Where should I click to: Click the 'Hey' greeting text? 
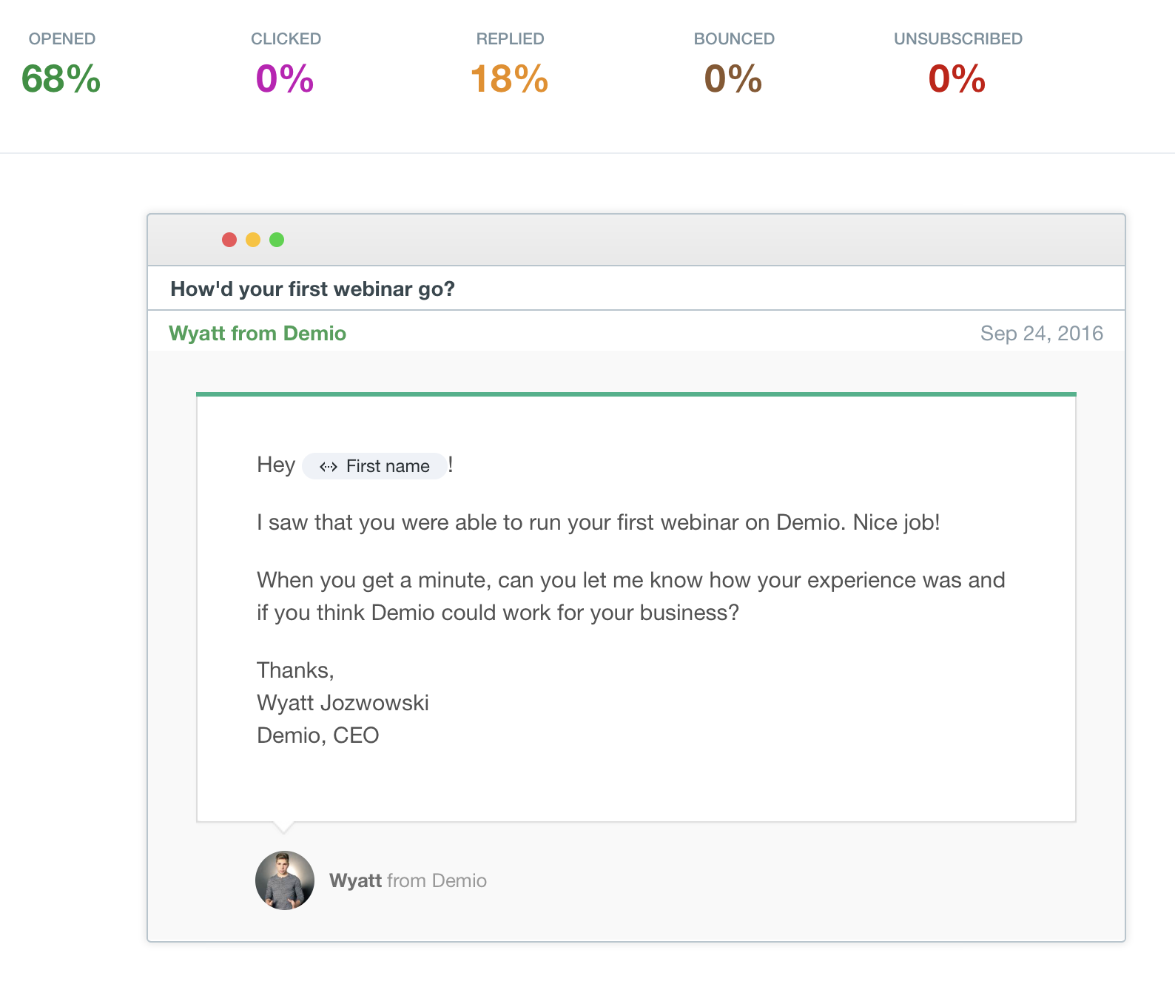pos(276,465)
